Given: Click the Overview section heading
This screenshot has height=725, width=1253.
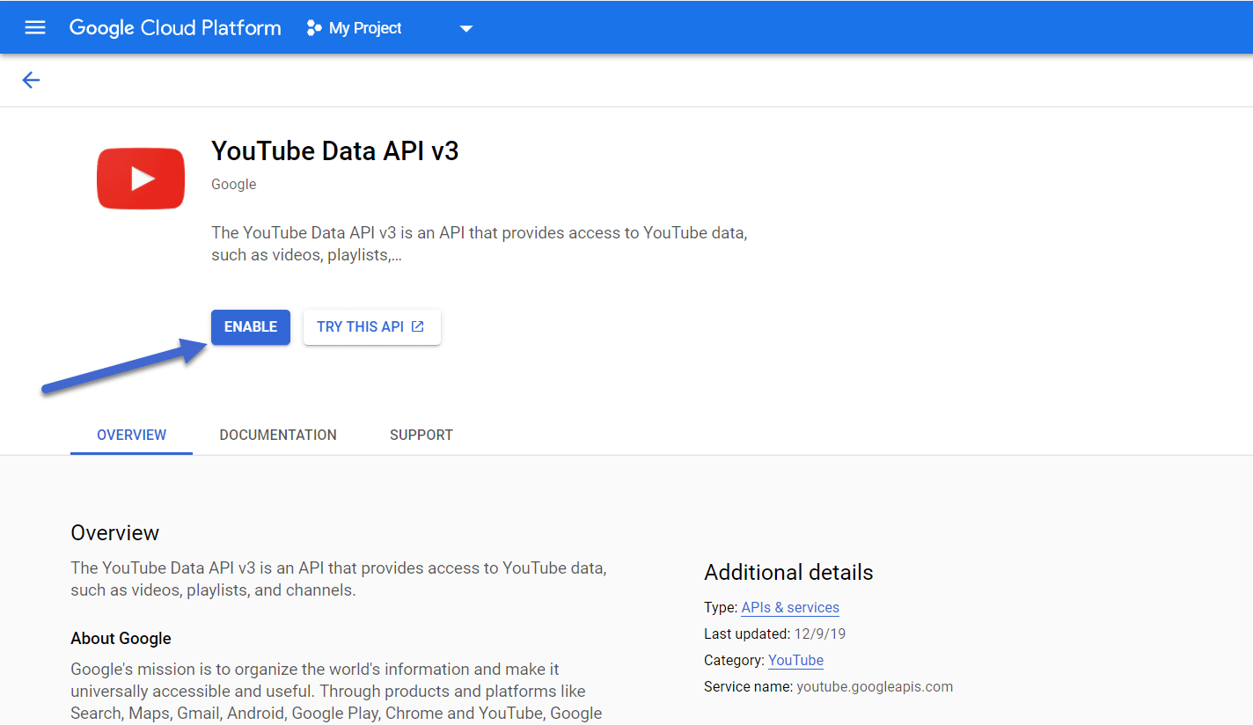Looking at the screenshot, I should 114,532.
